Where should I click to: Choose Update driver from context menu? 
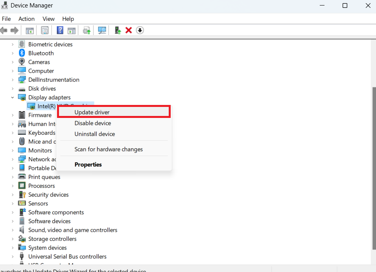(114, 112)
